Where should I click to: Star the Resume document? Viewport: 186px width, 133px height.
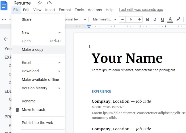tap(40, 3)
